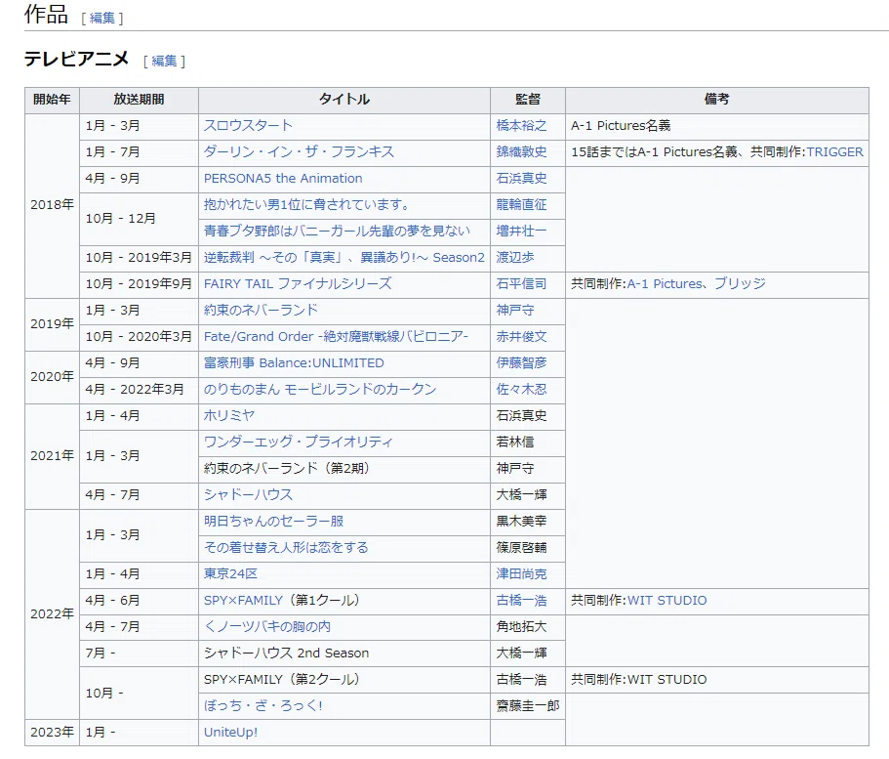
Task: Click the 2019年 year cell
Action: tap(52, 324)
